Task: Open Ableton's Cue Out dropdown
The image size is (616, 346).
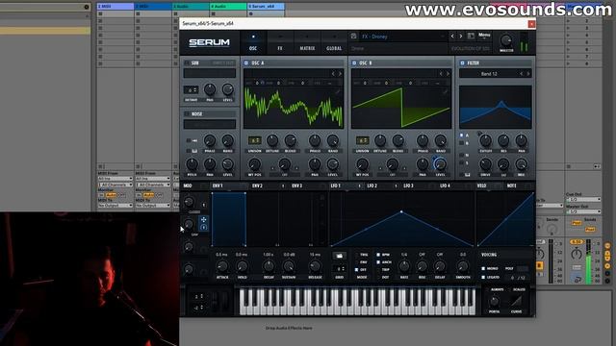Action: 583,199
